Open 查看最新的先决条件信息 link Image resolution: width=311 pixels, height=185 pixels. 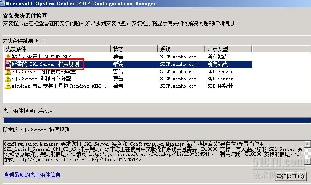(33, 175)
